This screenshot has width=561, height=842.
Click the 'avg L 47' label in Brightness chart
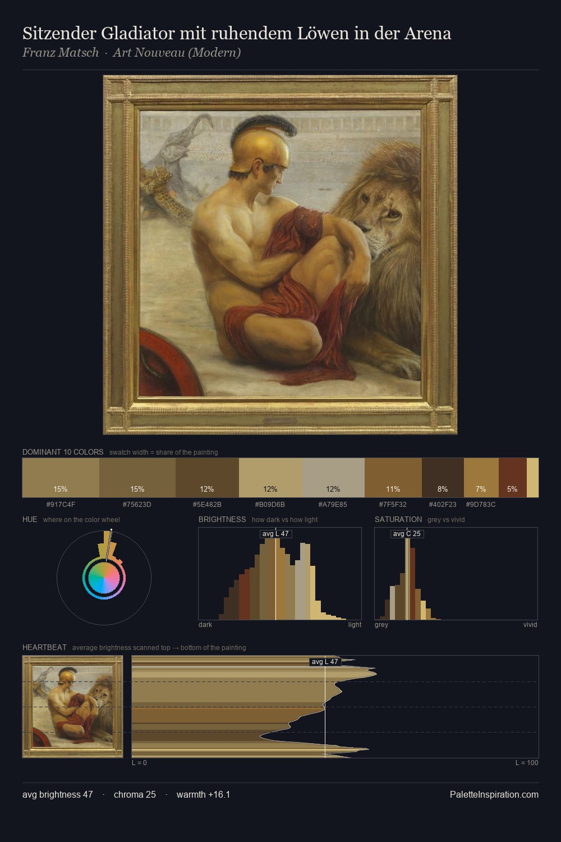pos(275,533)
